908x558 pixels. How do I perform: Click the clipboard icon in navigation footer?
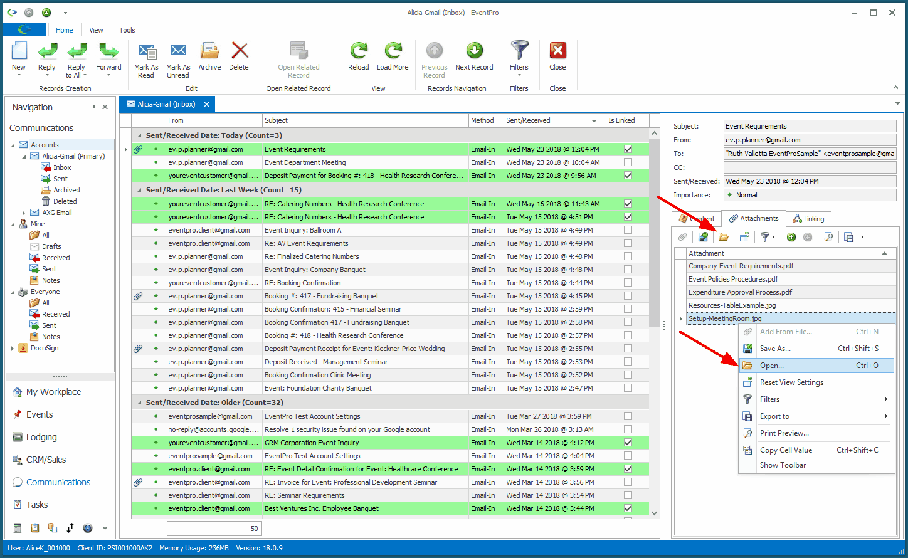click(x=35, y=528)
